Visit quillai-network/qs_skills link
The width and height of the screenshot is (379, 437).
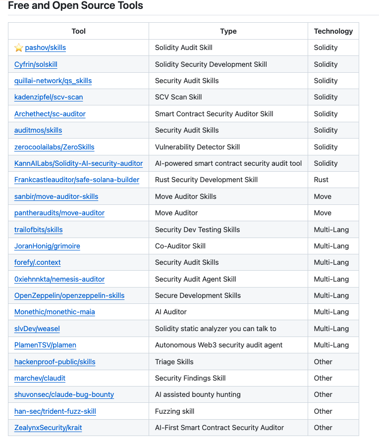(53, 81)
